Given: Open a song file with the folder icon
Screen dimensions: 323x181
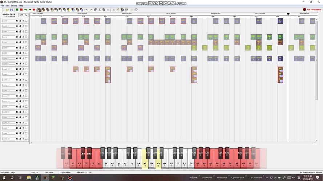Looking at the screenshot, I should click(x=7, y=10).
